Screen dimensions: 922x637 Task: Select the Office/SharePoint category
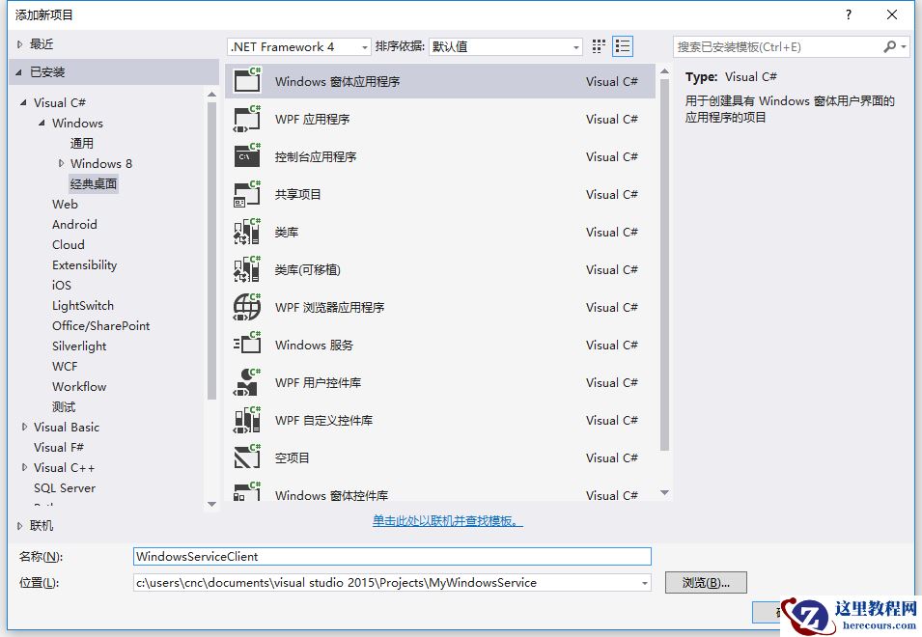(x=101, y=325)
